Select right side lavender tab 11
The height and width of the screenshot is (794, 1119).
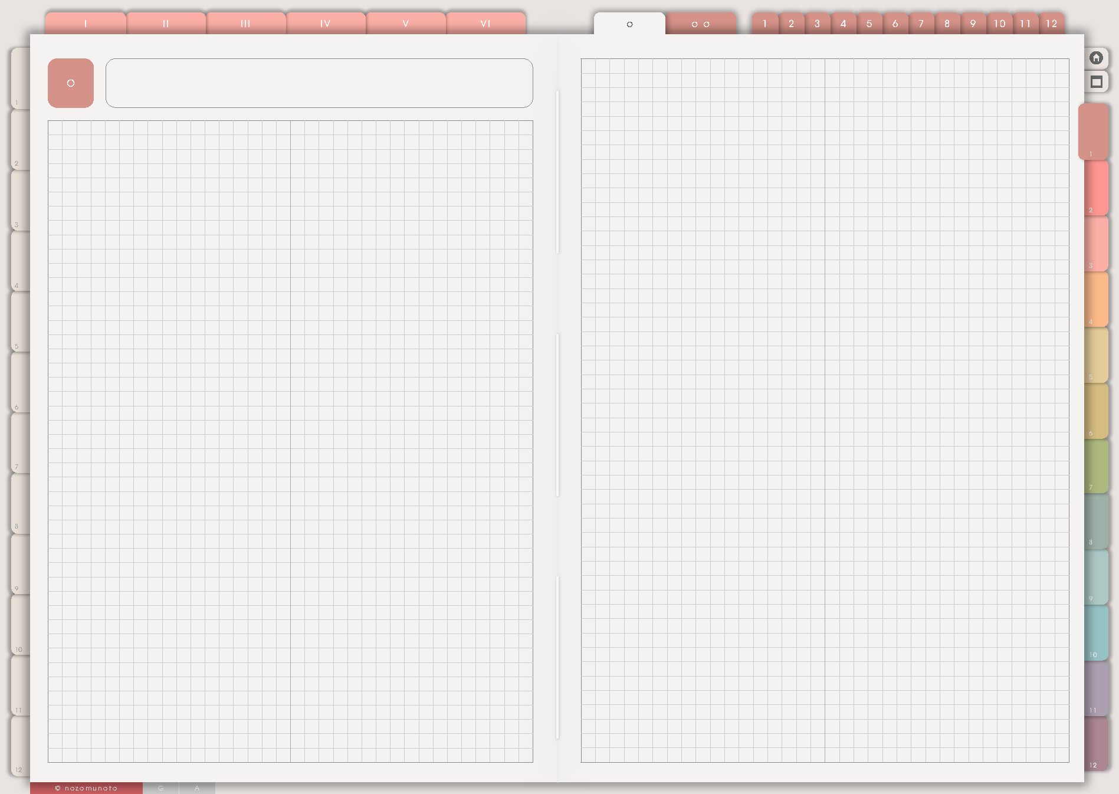coord(1097,688)
